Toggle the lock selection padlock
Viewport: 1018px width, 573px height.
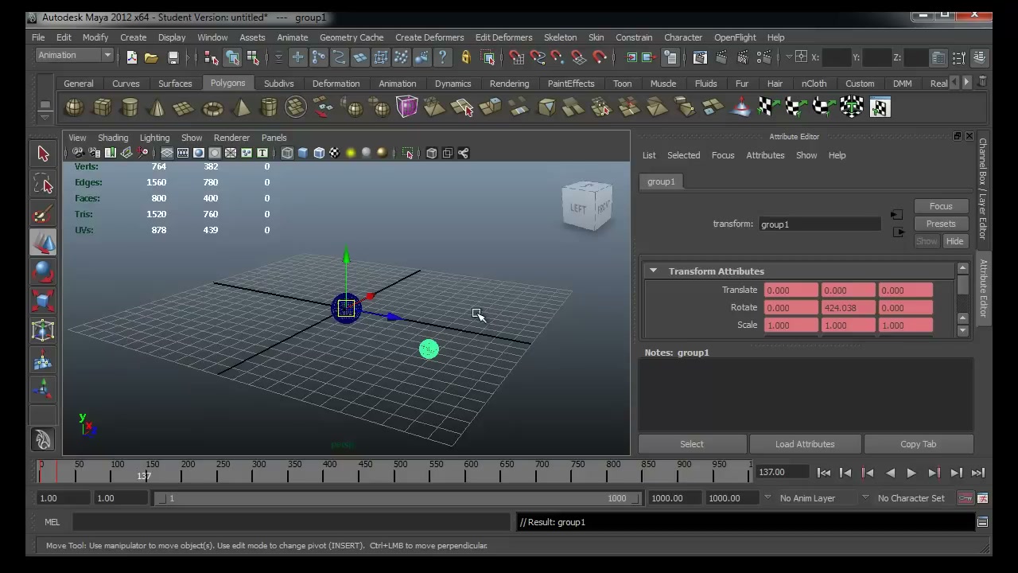[466, 57]
